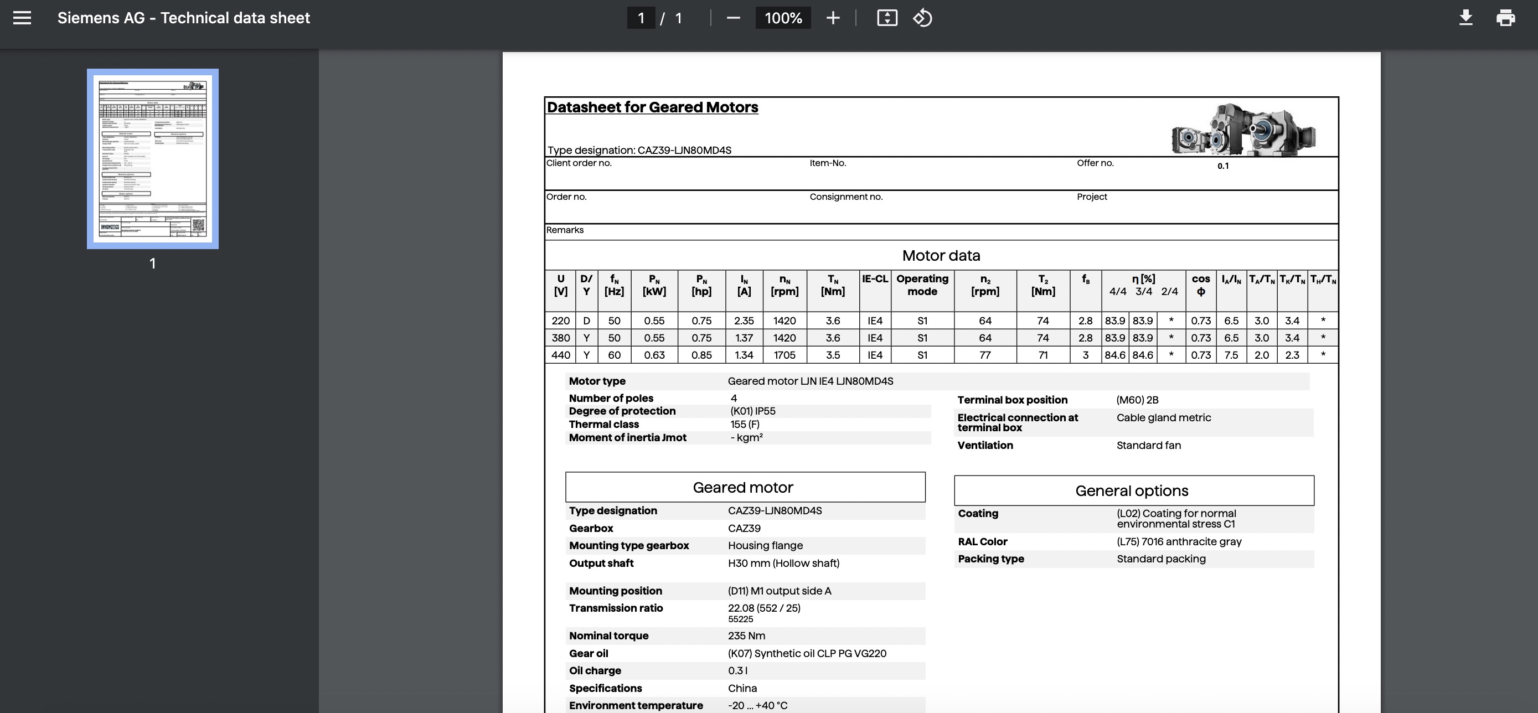Click the 'Project' label

point(1091,197)
